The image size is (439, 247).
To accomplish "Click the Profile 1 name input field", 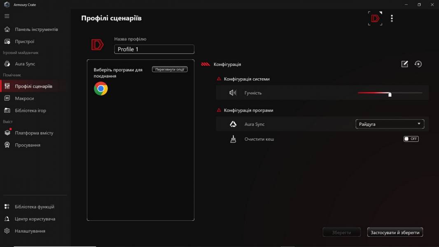I will 154,49.
